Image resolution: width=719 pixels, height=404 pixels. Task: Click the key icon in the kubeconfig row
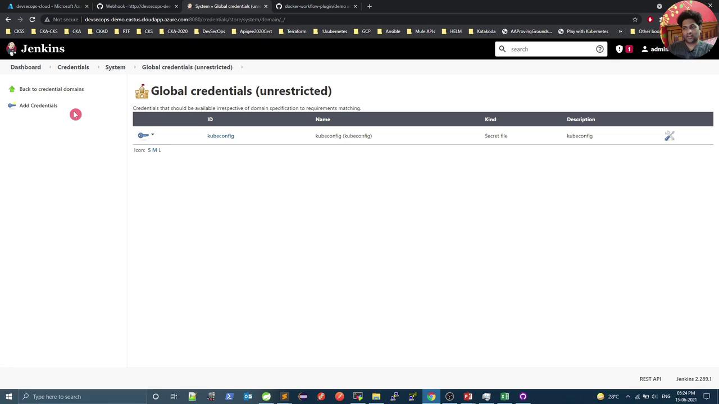143,135
